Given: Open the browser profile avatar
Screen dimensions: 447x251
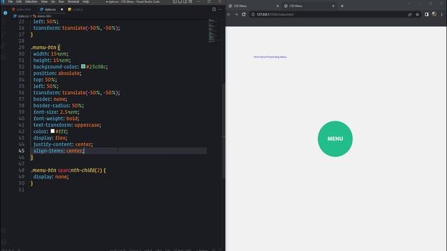Looking at the screenshot, I should coord(434,14).
